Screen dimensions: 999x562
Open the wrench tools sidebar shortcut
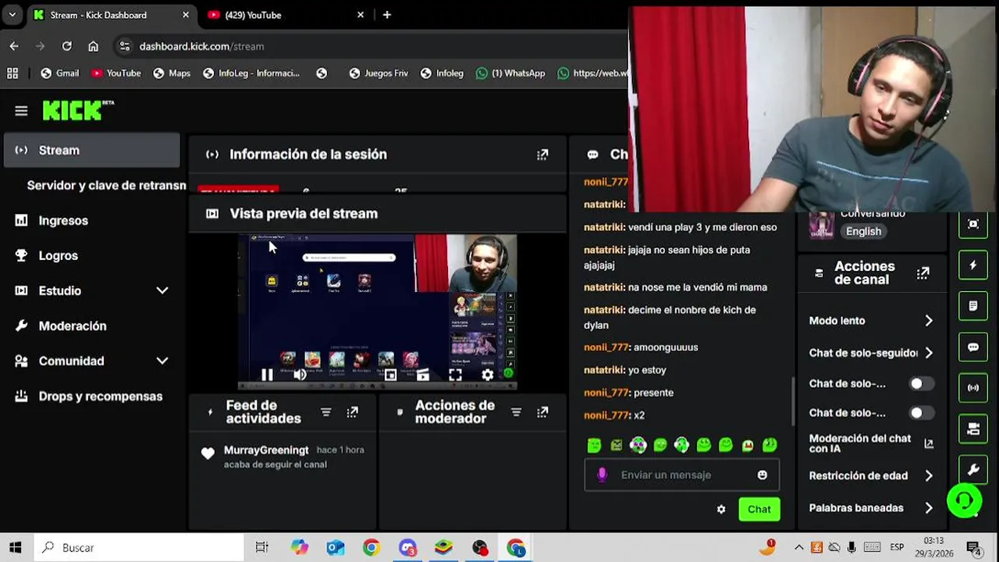(x=973, y=470)
